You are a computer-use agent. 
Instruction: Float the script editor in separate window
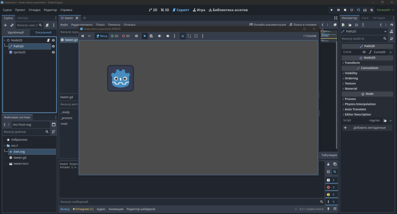coord(335,25)
